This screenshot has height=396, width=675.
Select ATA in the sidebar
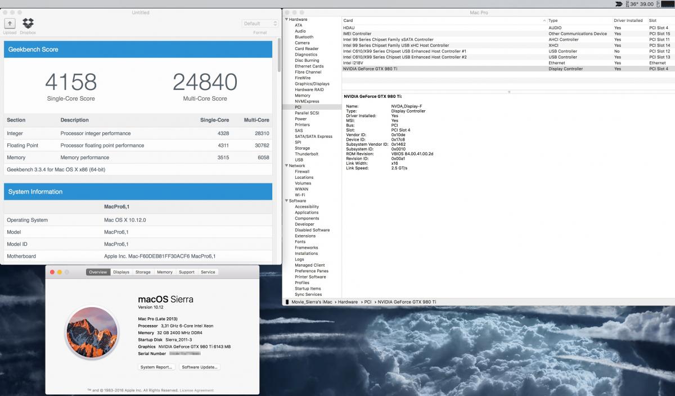pyautogui.click(x=299, y=25)
